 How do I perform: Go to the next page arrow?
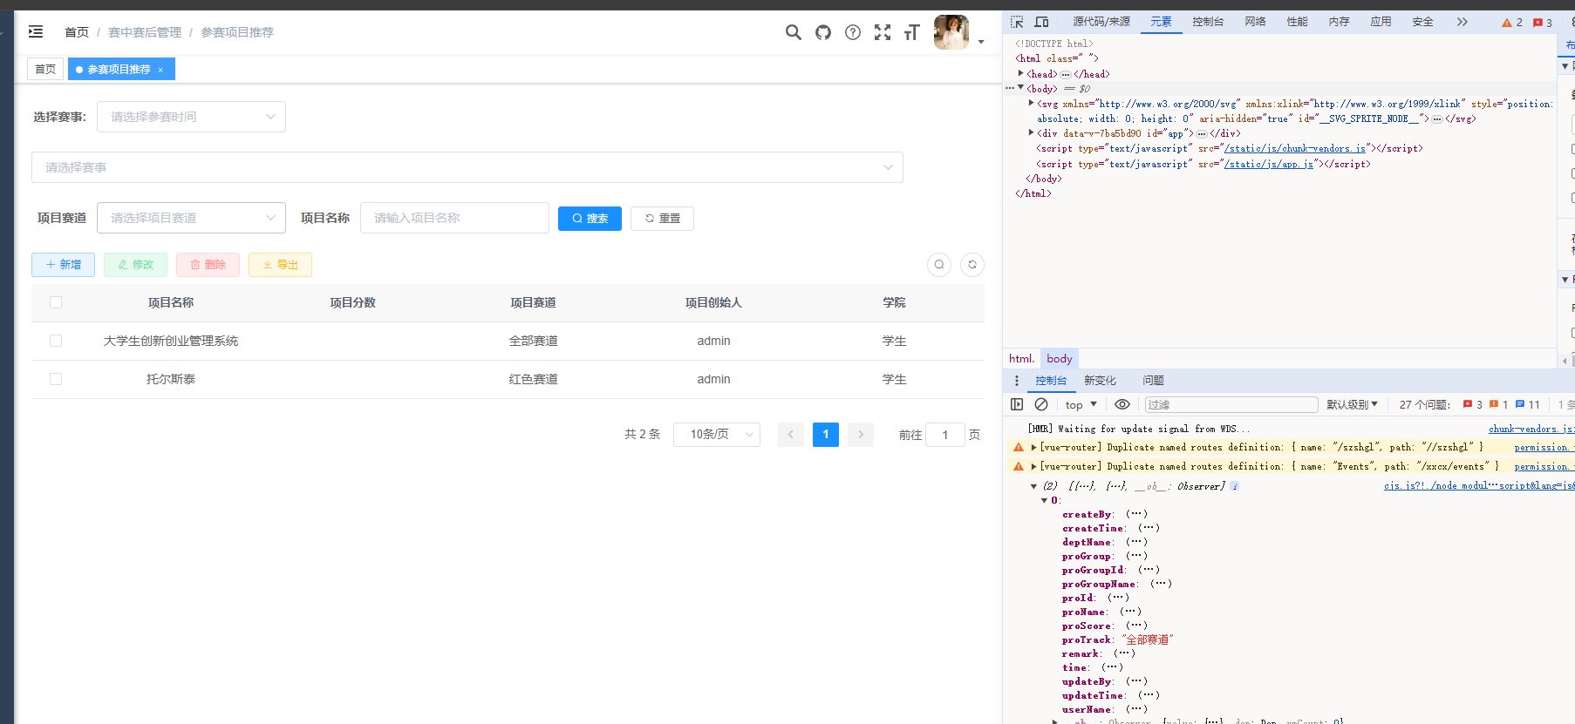click(x=861, y=434)
